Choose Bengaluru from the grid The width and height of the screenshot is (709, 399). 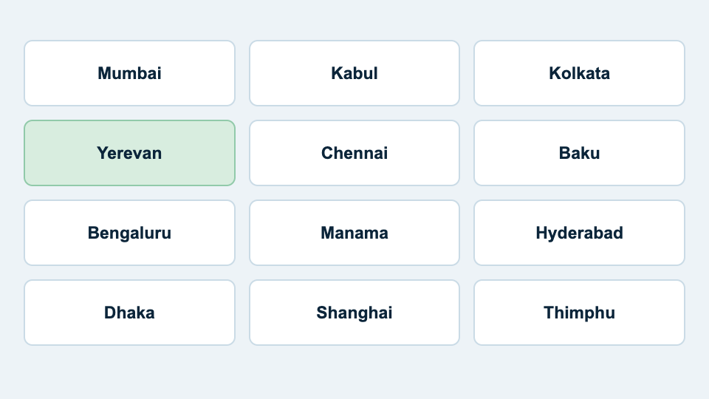(x=129, y=233)
